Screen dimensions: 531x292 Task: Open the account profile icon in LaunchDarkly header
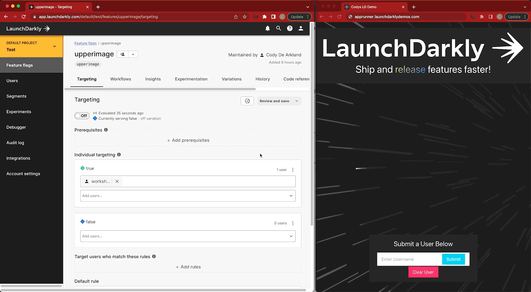pyautogui.click(x=301, y=28)
